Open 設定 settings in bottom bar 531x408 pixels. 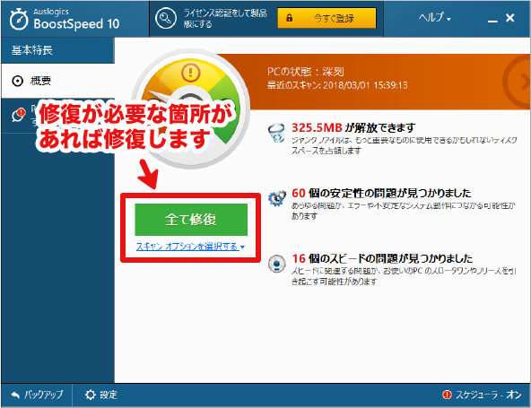point(101,395)
